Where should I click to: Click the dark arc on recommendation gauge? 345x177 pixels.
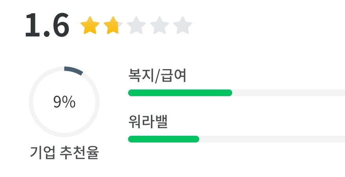pos(73,70)
